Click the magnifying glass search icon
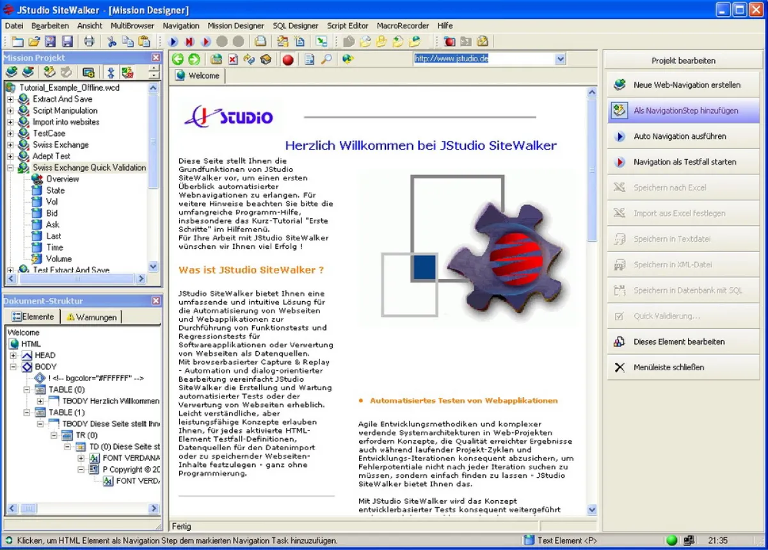The width and height of the screenshot is (768, 550). point(326,59)
